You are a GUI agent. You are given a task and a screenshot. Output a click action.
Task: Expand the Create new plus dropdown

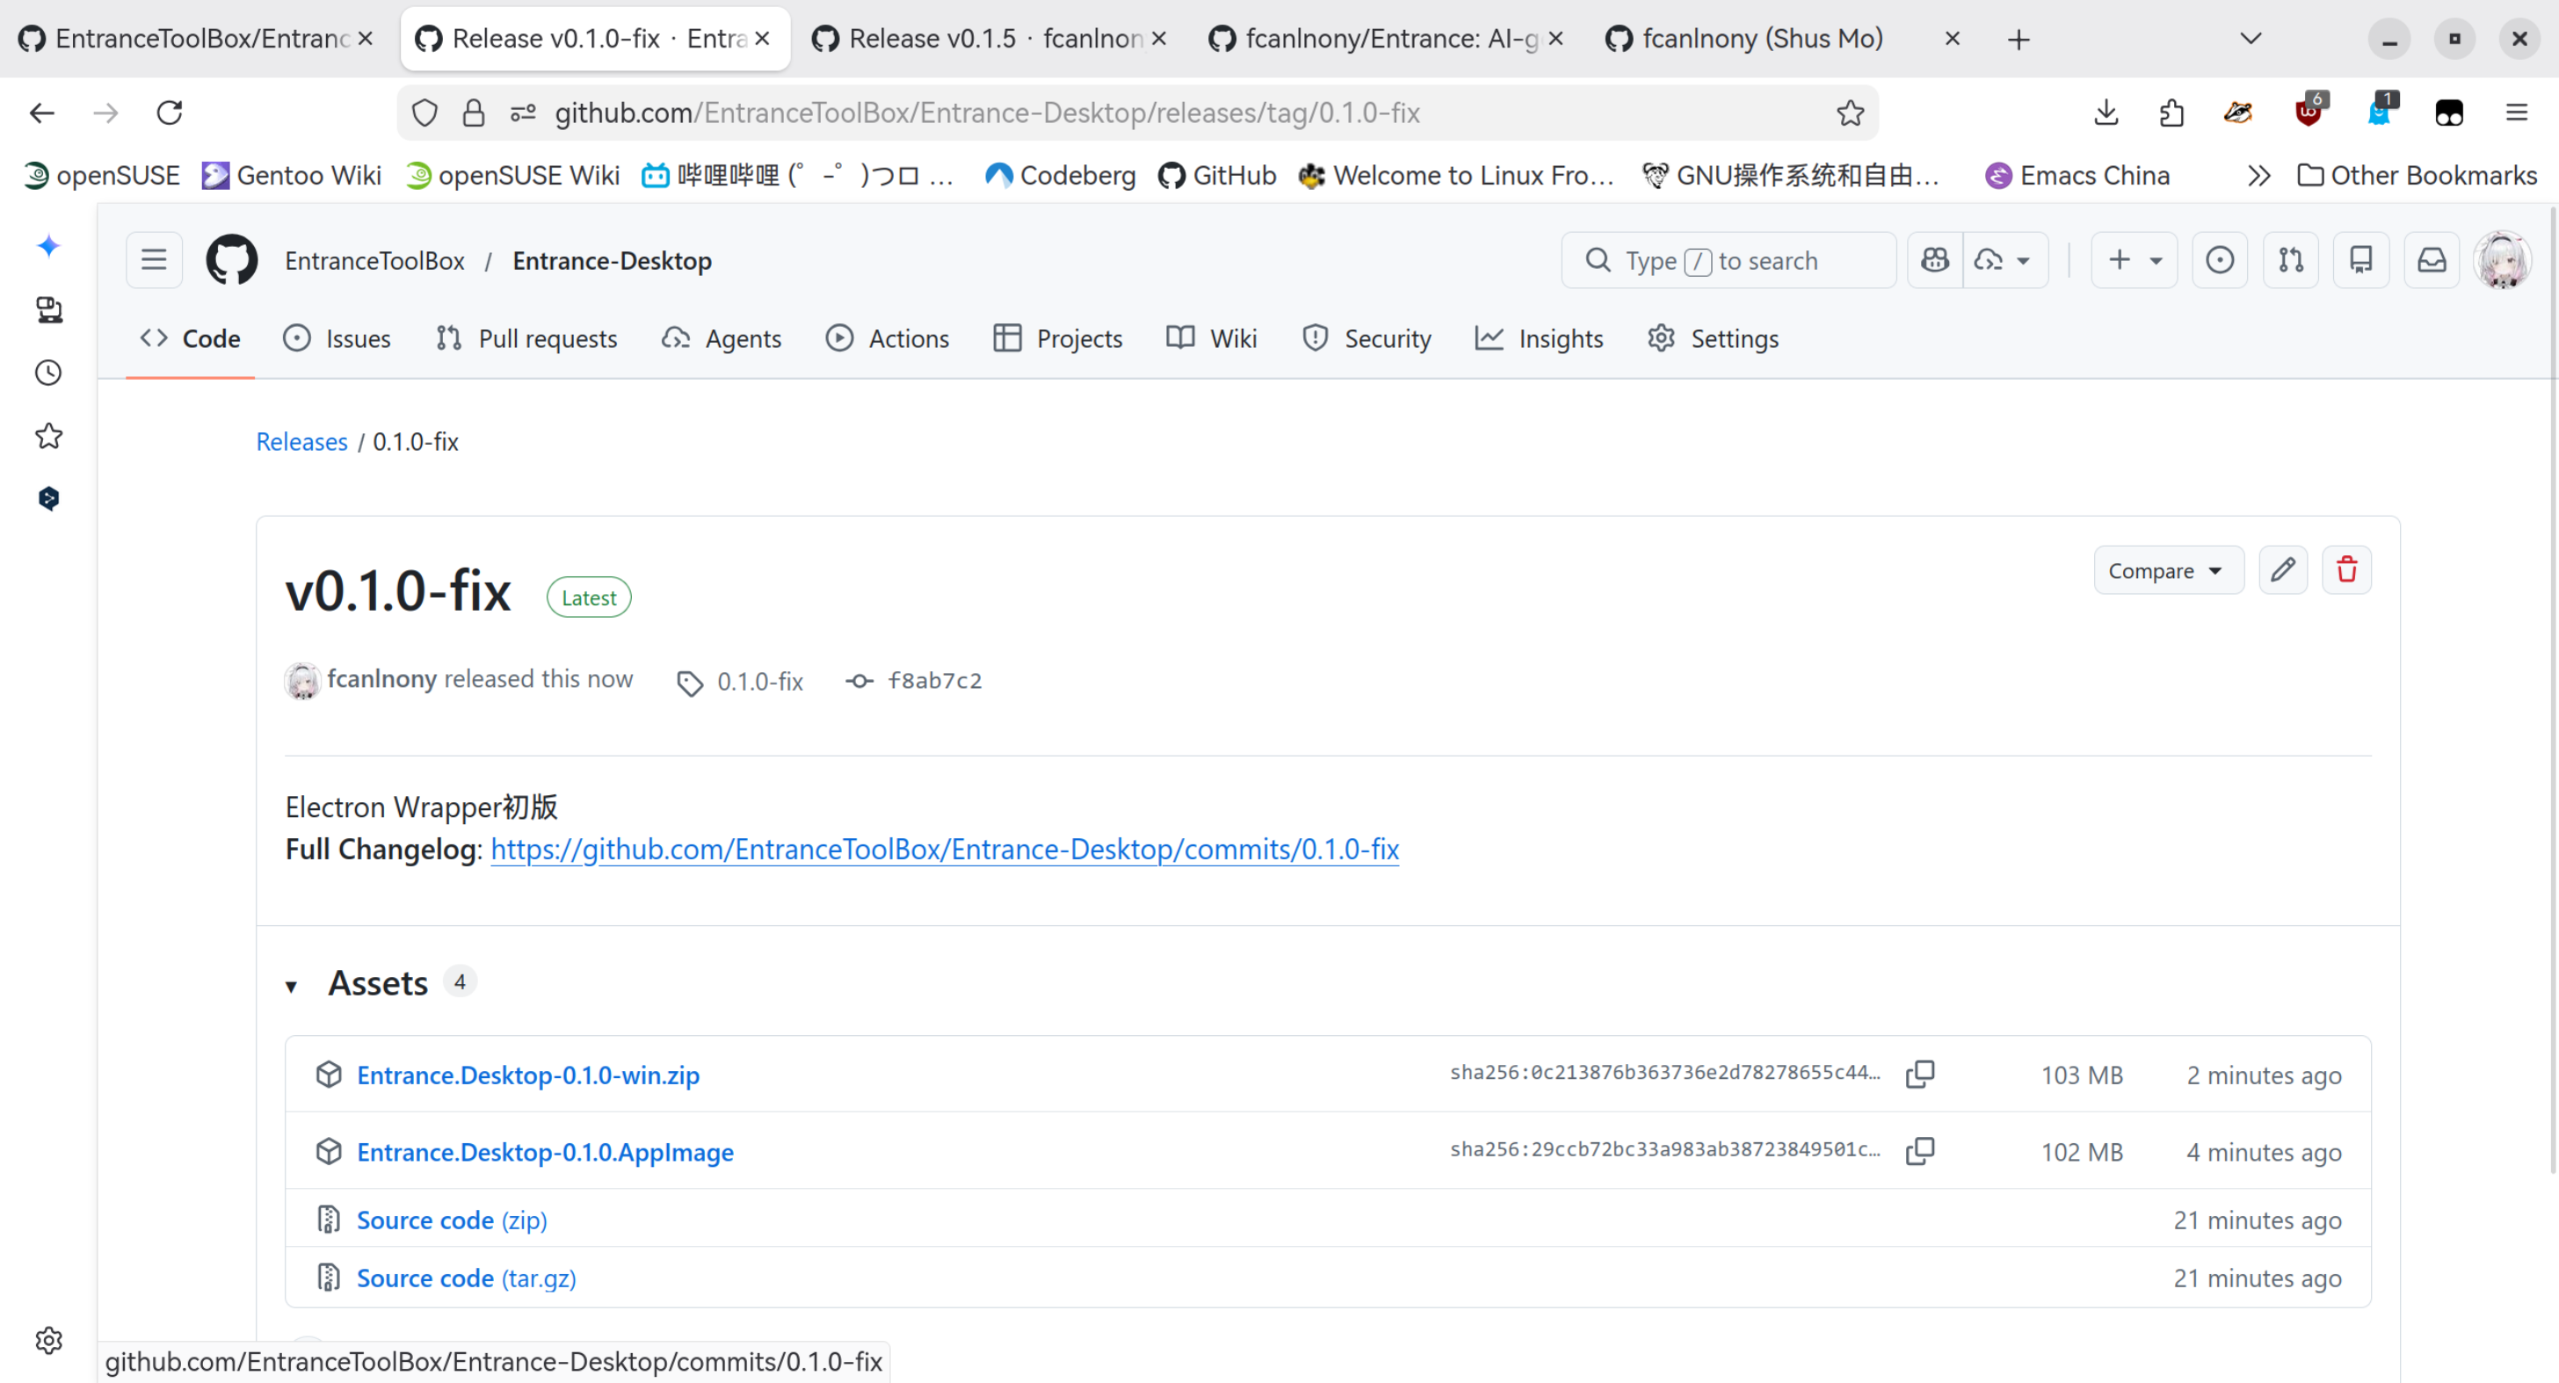2134,260
